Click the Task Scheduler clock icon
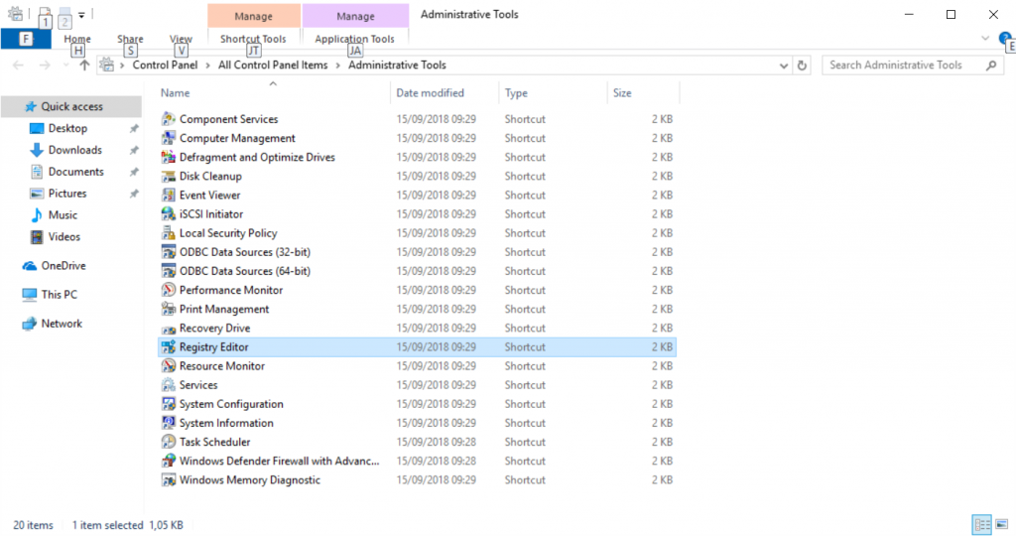 169,442
